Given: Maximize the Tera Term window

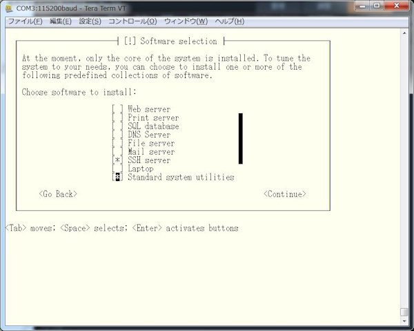Looking at the screenshot, I should 377,6.
